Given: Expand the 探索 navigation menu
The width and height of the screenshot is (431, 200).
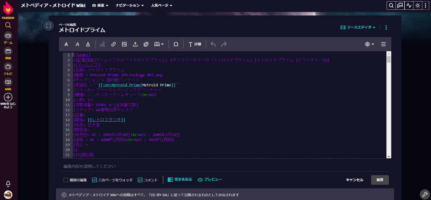Looking at the screenshot, I should (x=100, y=5).
